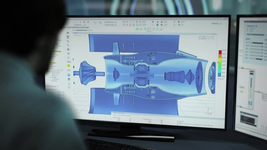
Task: Select the first solid green view icon
Action: pos(137,29)
